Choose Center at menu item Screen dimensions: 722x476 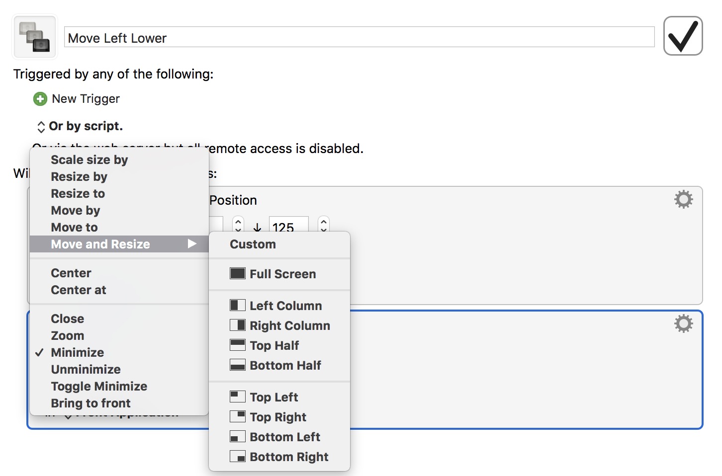coord(119,290)
